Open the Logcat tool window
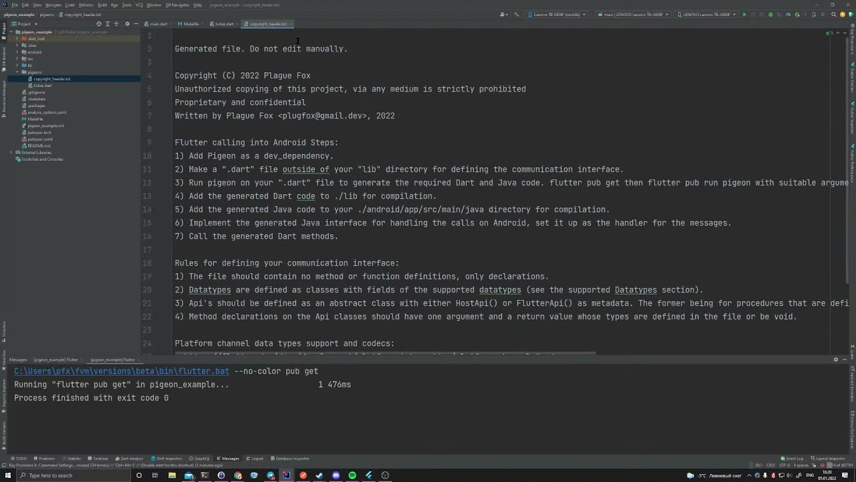The image size is (856, 482). tap(255, 459)
